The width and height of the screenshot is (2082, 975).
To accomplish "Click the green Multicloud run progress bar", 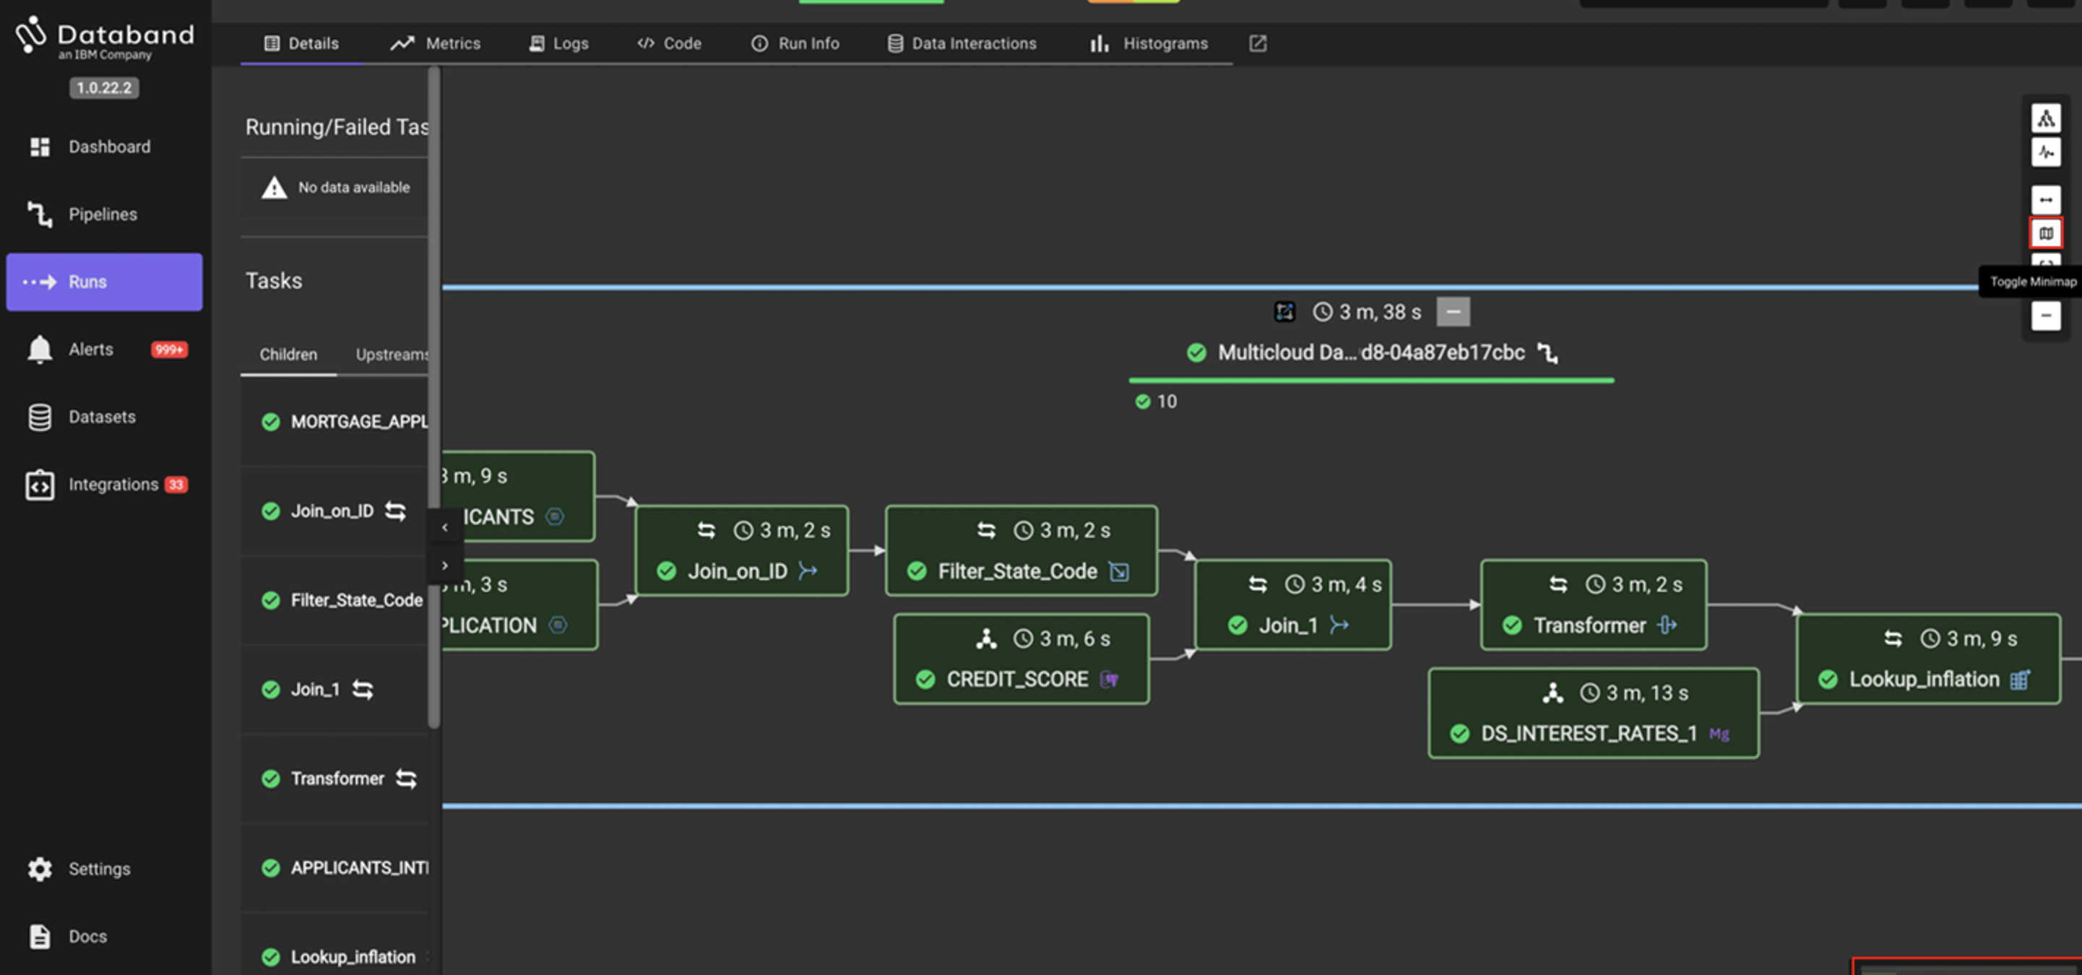I will pos(1370,380).
